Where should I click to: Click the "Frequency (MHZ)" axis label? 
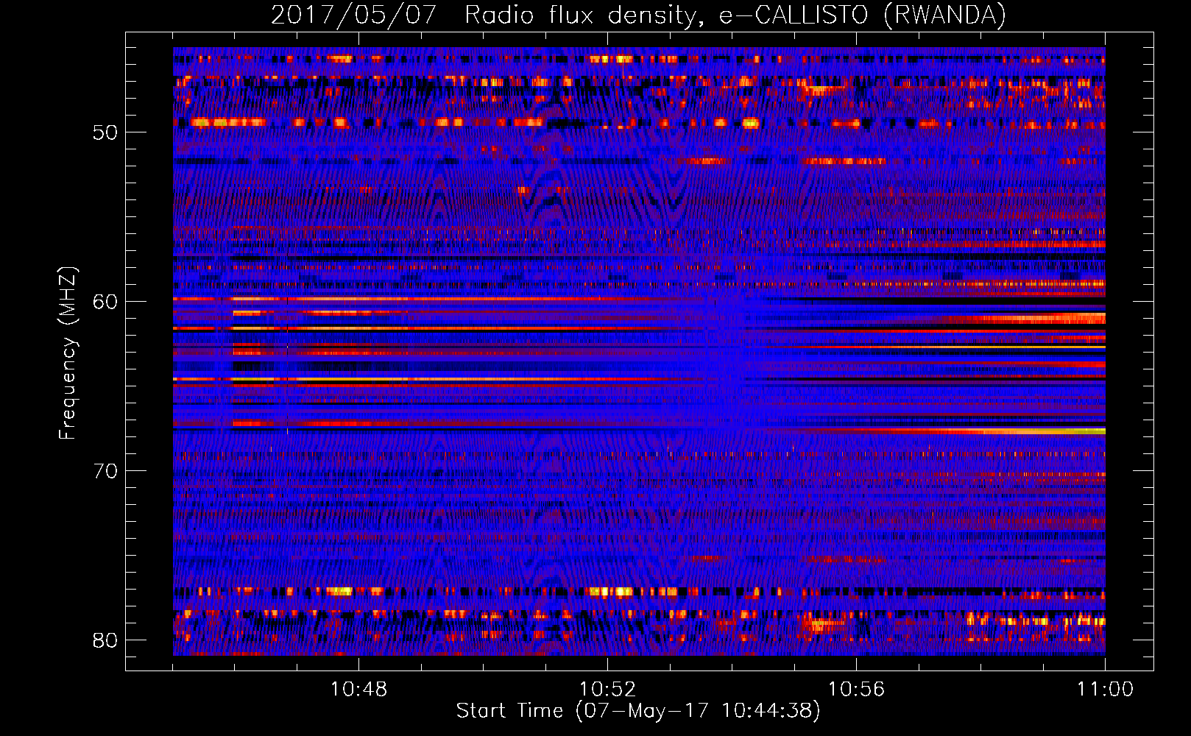68,353
